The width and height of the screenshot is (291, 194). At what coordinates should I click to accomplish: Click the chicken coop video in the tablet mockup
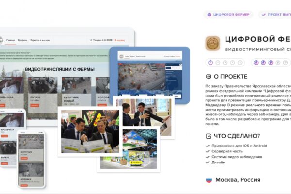coord(142,77)
